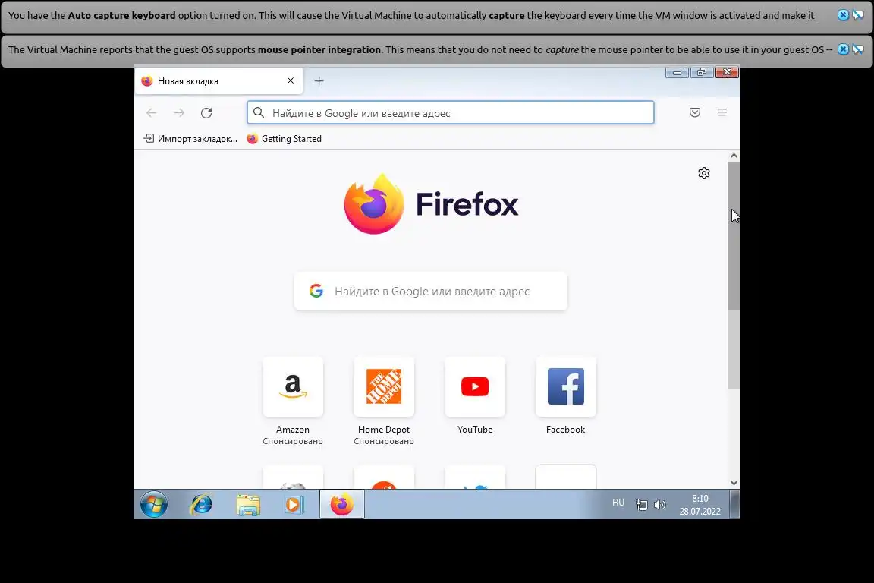Open Импорт закладок bookmark item
This screenshot has width=874, height=583.
click(x=190, y=138)
